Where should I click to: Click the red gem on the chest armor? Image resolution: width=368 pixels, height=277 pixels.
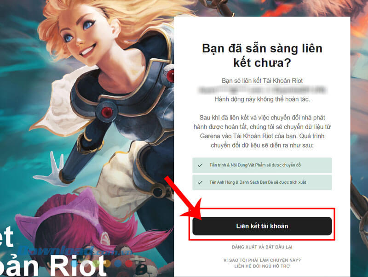(x=107, y=112)
